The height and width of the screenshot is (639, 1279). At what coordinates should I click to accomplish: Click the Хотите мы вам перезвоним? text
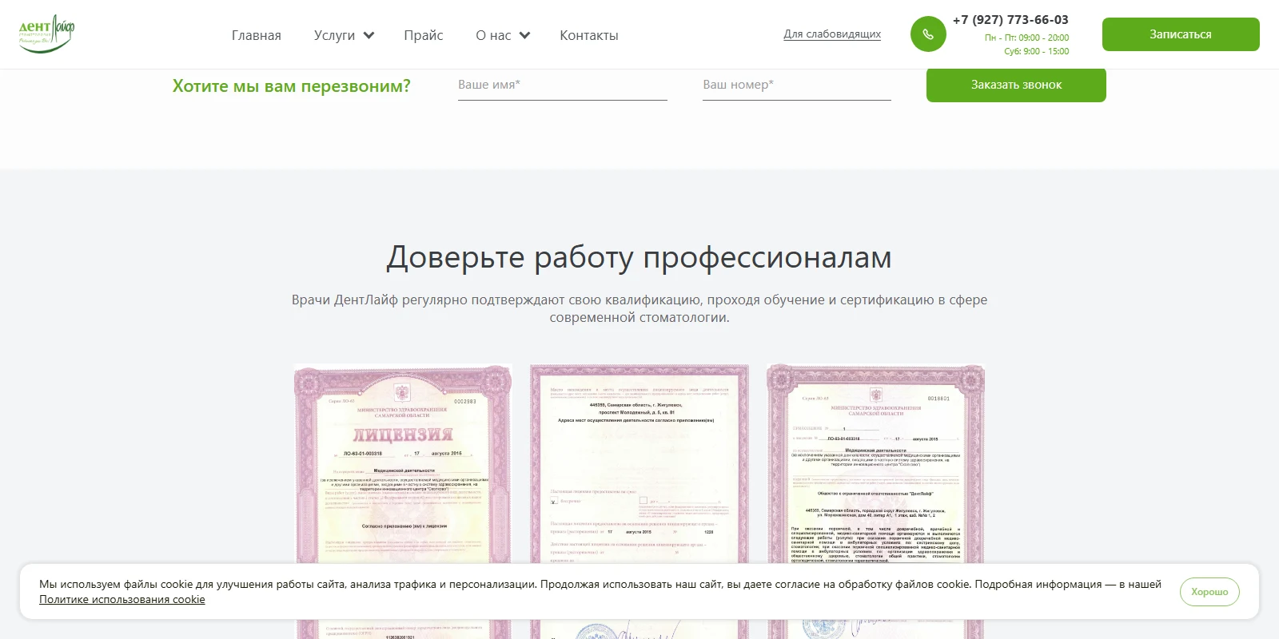292,86
